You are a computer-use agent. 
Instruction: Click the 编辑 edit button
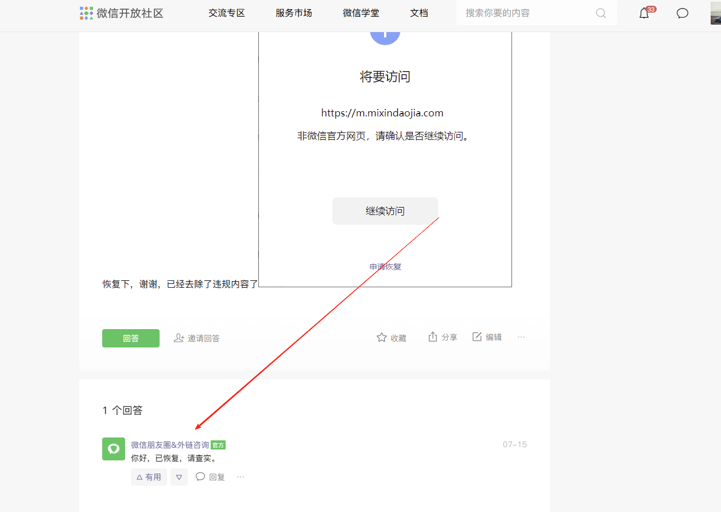(x=487, y=337)
